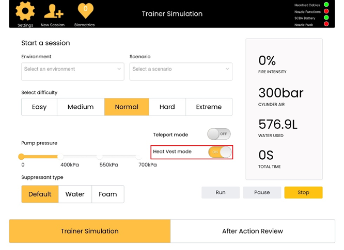
Task: Open Settings gear icon
Action: [25, 11]
